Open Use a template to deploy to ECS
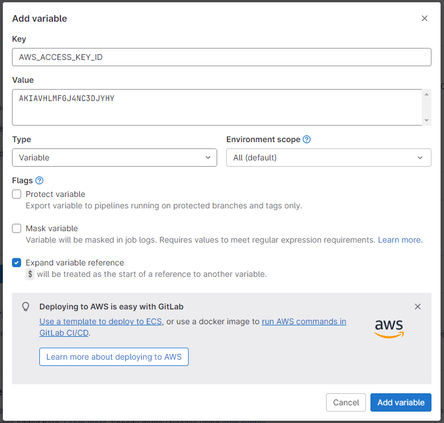This screenshot has height=423, width=444. 101,321
